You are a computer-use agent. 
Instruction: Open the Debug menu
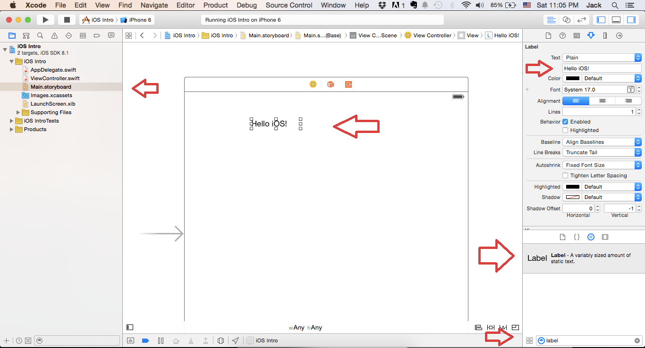click(246, 5)
